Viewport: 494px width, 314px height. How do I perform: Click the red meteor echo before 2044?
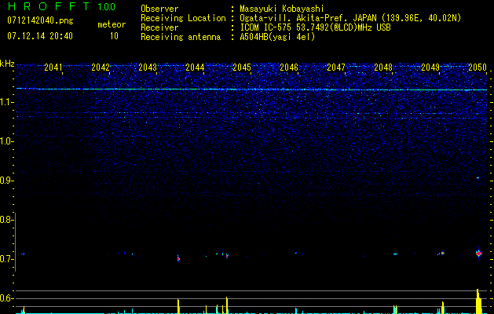tap(178, 258)
